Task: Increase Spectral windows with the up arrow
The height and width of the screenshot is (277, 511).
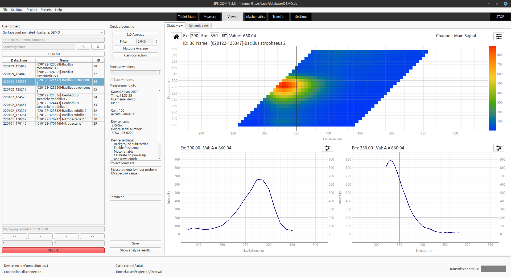Action: click(x=159, y=72)
